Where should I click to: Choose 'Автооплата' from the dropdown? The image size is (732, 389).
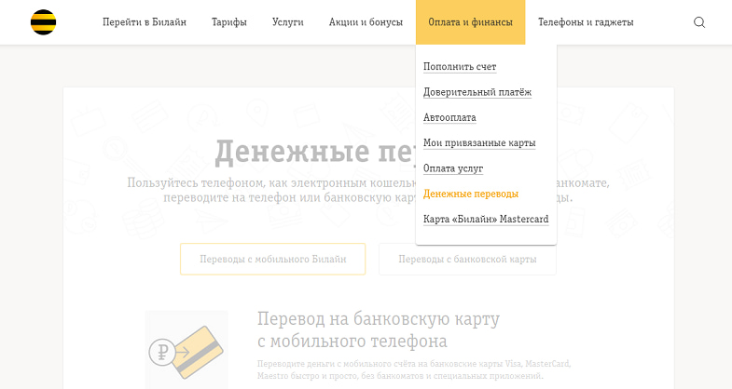pos(449,117)
